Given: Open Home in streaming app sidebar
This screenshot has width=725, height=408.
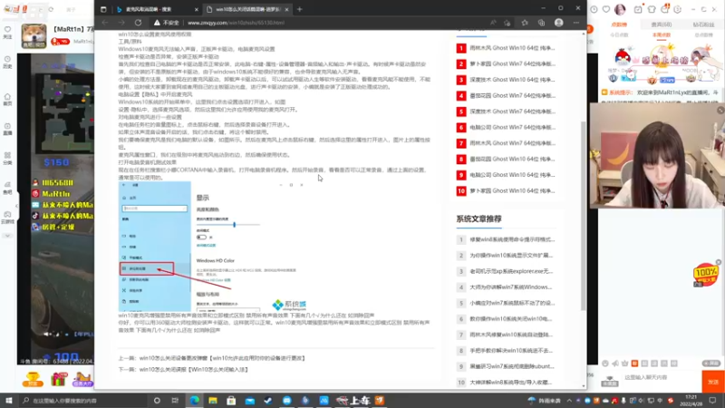Looking at the screenshot, I should 7,99.
